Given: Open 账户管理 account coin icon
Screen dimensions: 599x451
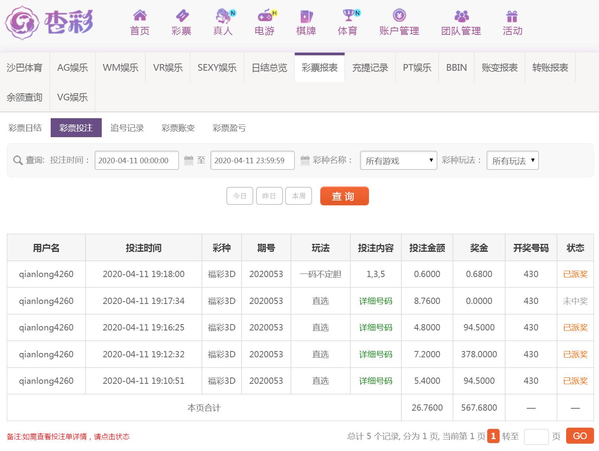Looking at the screenshot, I should (x=399, y=15).
